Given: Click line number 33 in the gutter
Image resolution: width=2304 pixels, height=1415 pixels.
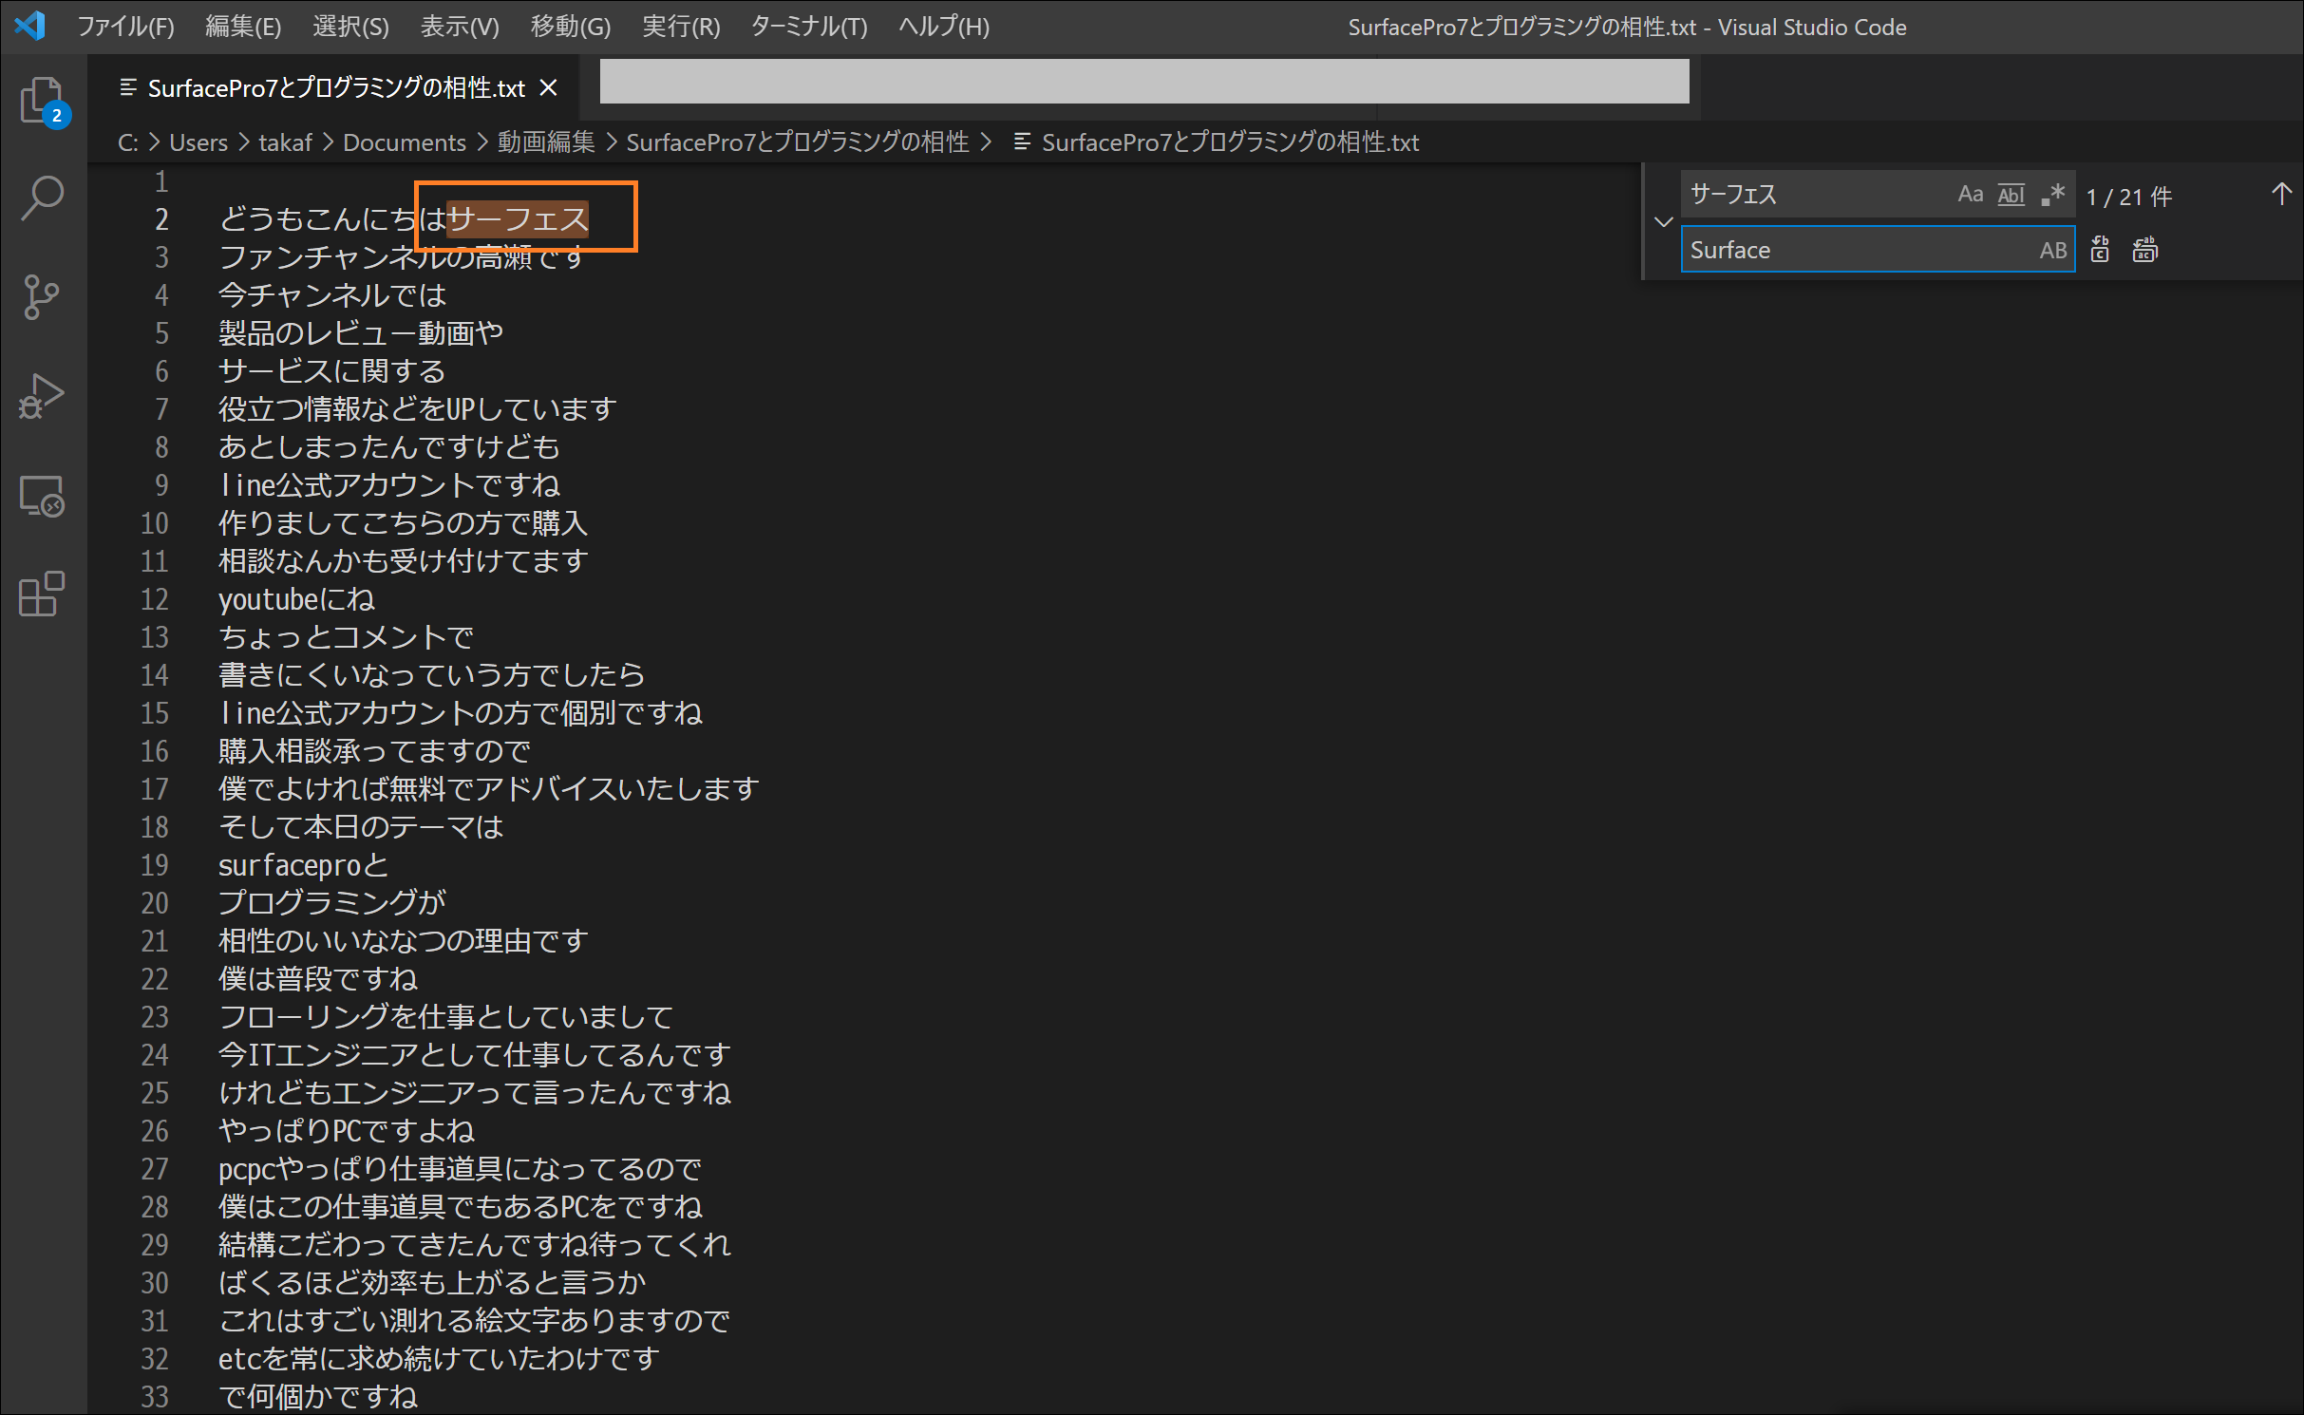Looking at the screenshot, I should [155, 1397].
